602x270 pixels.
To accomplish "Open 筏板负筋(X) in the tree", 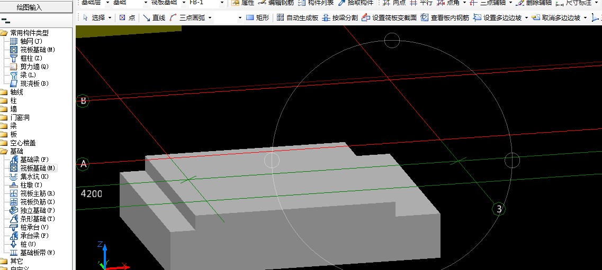I will tap(33, 202).
